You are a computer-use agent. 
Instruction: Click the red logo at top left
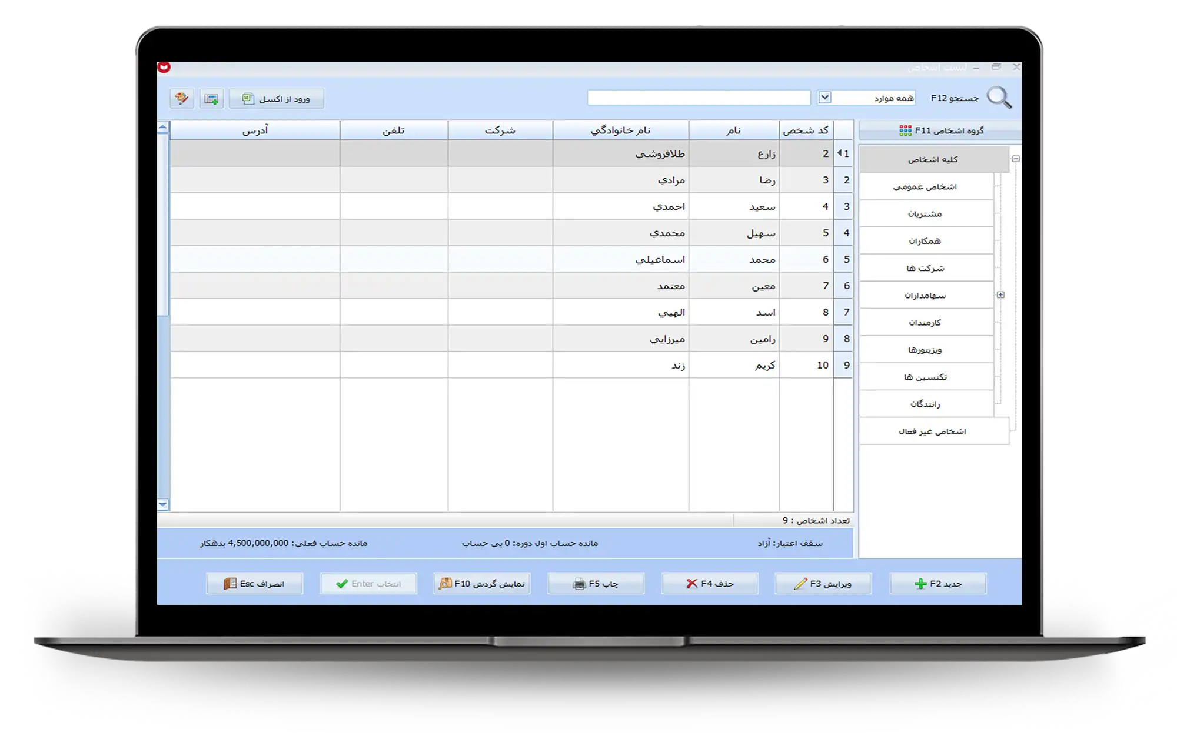pos(164,68)
